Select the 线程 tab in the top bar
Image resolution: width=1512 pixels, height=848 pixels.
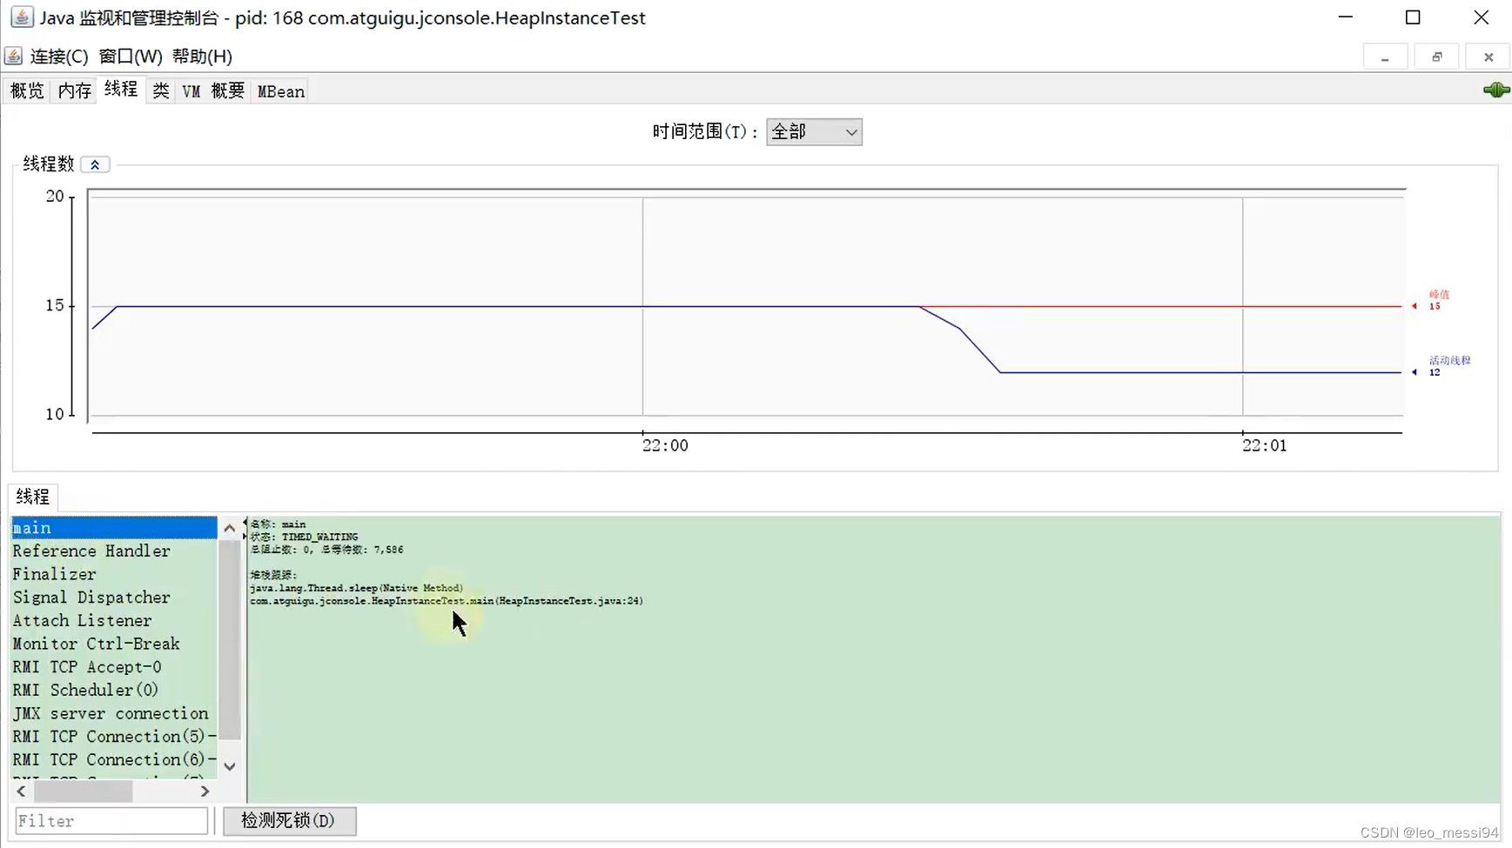121,90
